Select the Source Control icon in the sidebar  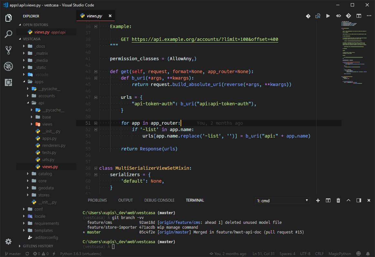pos(8,50)
